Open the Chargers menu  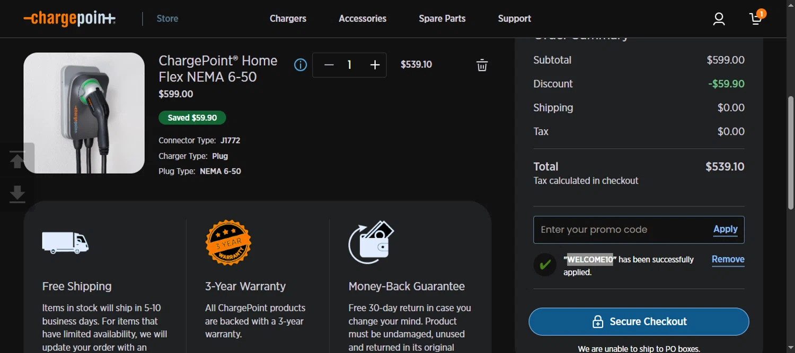(288, 19)
